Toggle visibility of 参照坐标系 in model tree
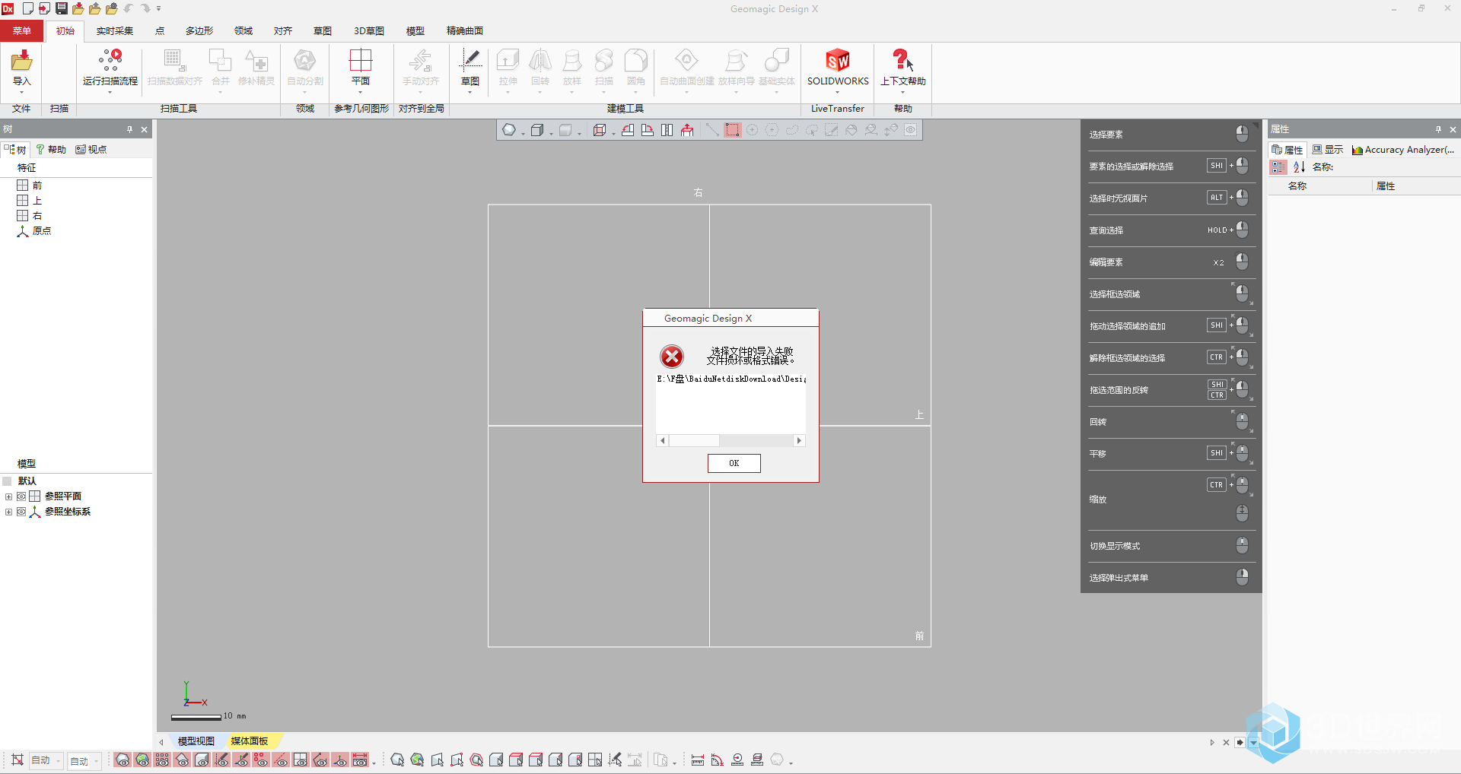Image resolution: width=1461 pixels, height=774 pixels. point(21,512)
